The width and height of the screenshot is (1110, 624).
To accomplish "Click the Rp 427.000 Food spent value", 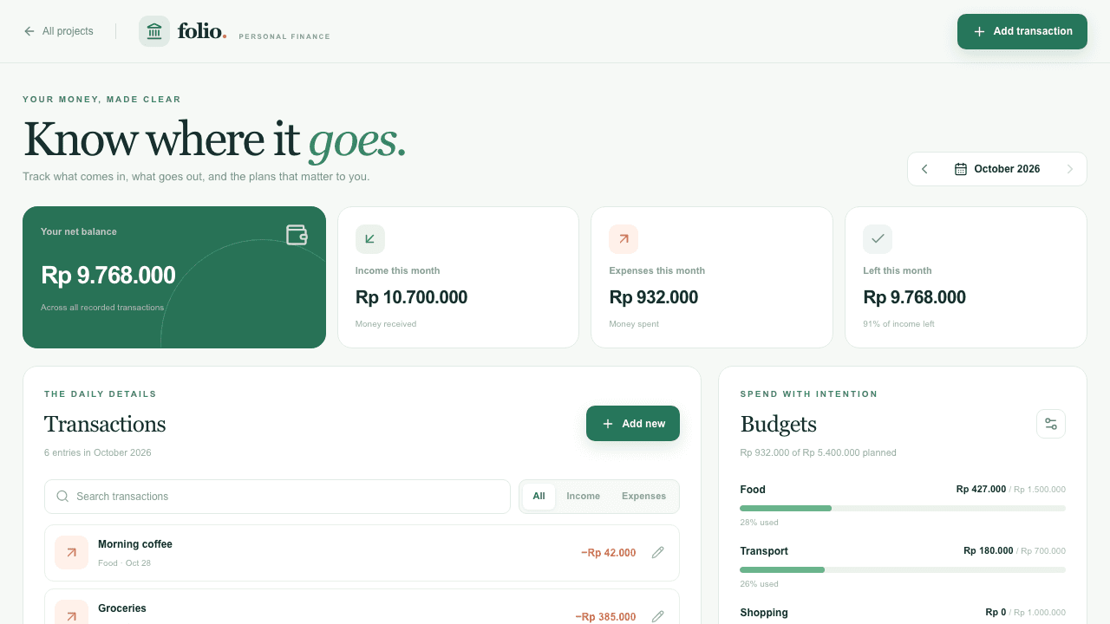I will [x=981, y=490].
